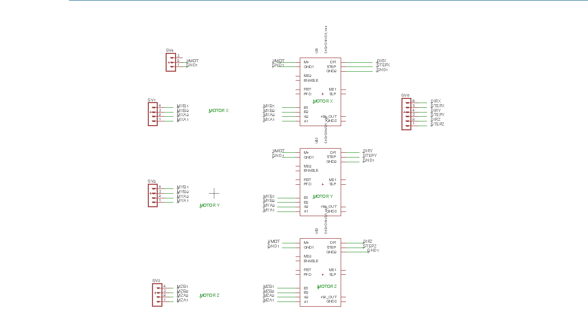Screen dimensions: 588x313
Task: Click the DIRZ net label at MOTOR Z driver
Action: click(x=368, y=241)
